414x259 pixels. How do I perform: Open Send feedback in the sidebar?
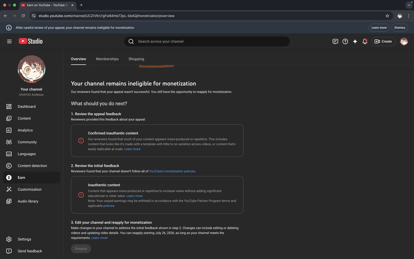coord(31,251)
